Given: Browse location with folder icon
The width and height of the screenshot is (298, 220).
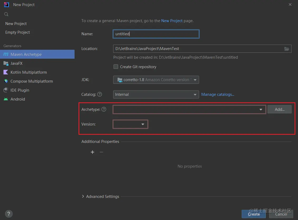Looking at the screenshot, I should [x=287, y=49].
